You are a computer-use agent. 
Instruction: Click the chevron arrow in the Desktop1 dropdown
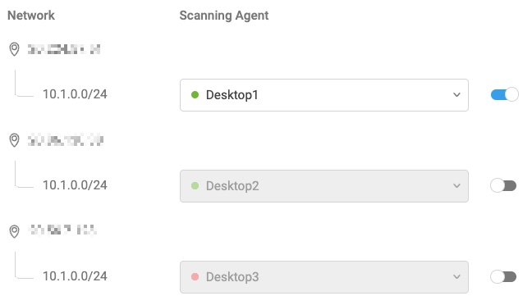click(x=456, y=95)
